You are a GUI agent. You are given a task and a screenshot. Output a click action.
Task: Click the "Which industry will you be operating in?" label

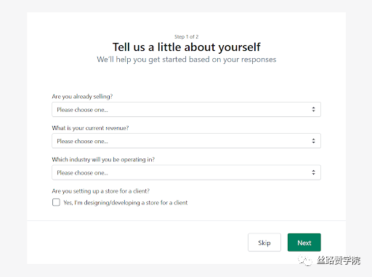point(103,159)
